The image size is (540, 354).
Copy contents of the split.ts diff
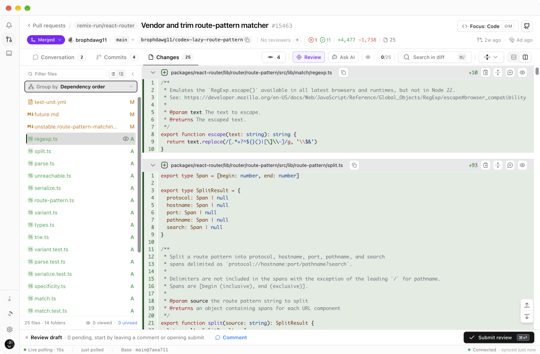pos(486,165)
